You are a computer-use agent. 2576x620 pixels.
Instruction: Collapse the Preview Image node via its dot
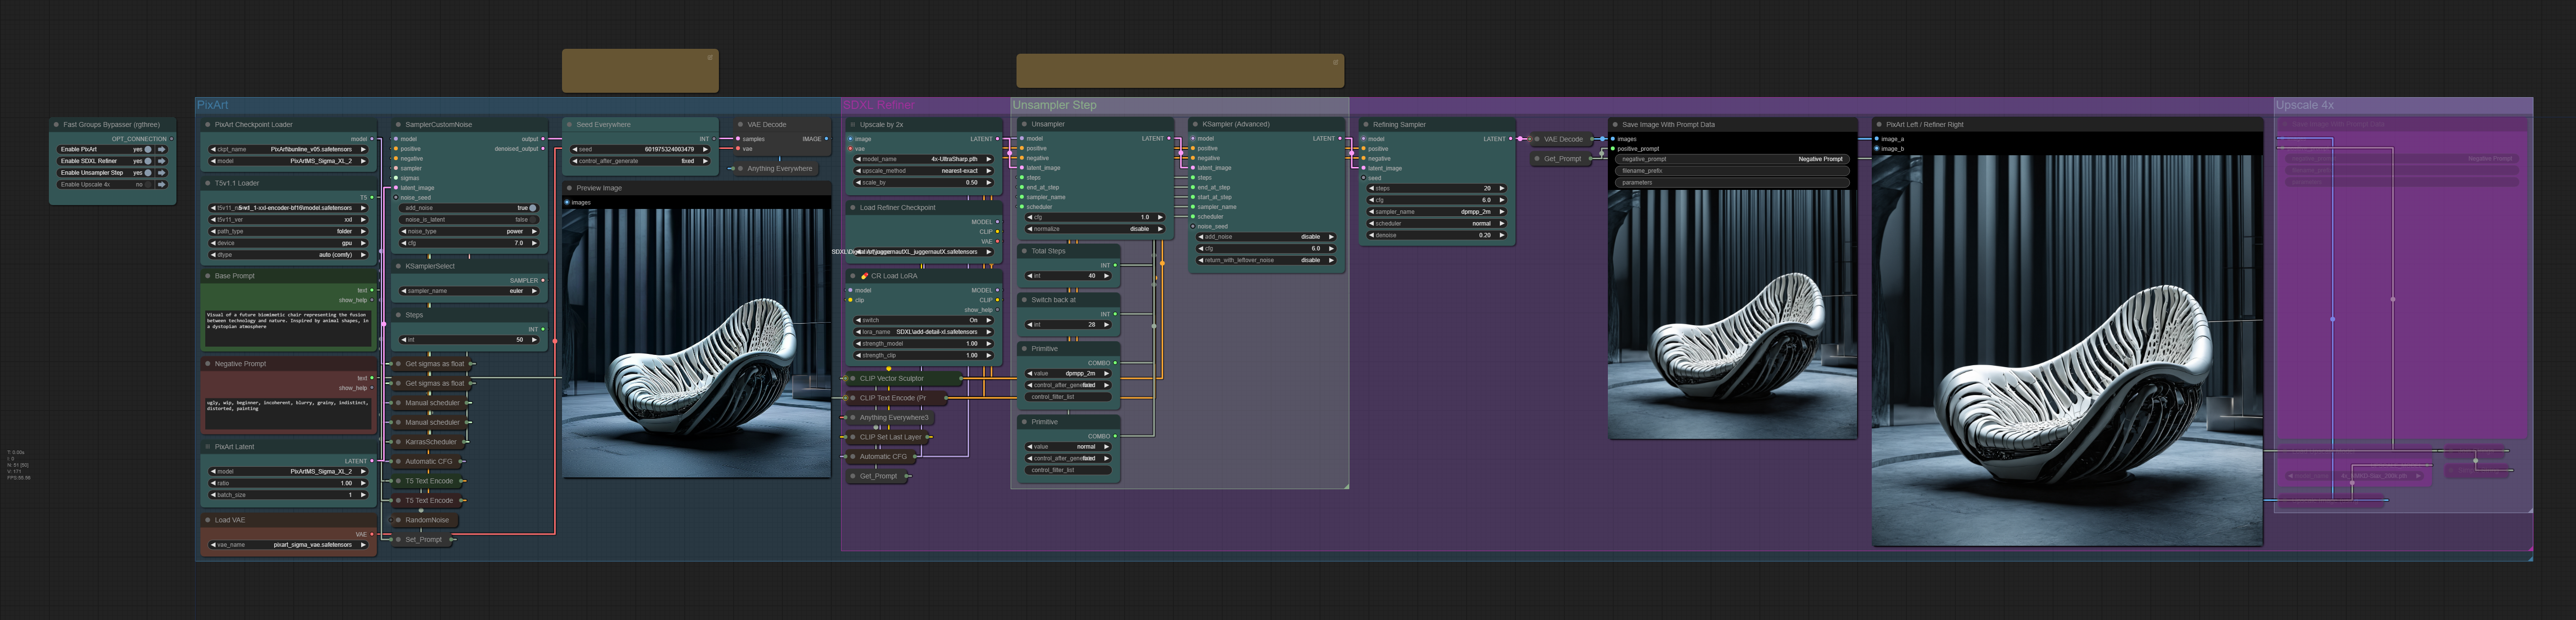pos(569,187)
